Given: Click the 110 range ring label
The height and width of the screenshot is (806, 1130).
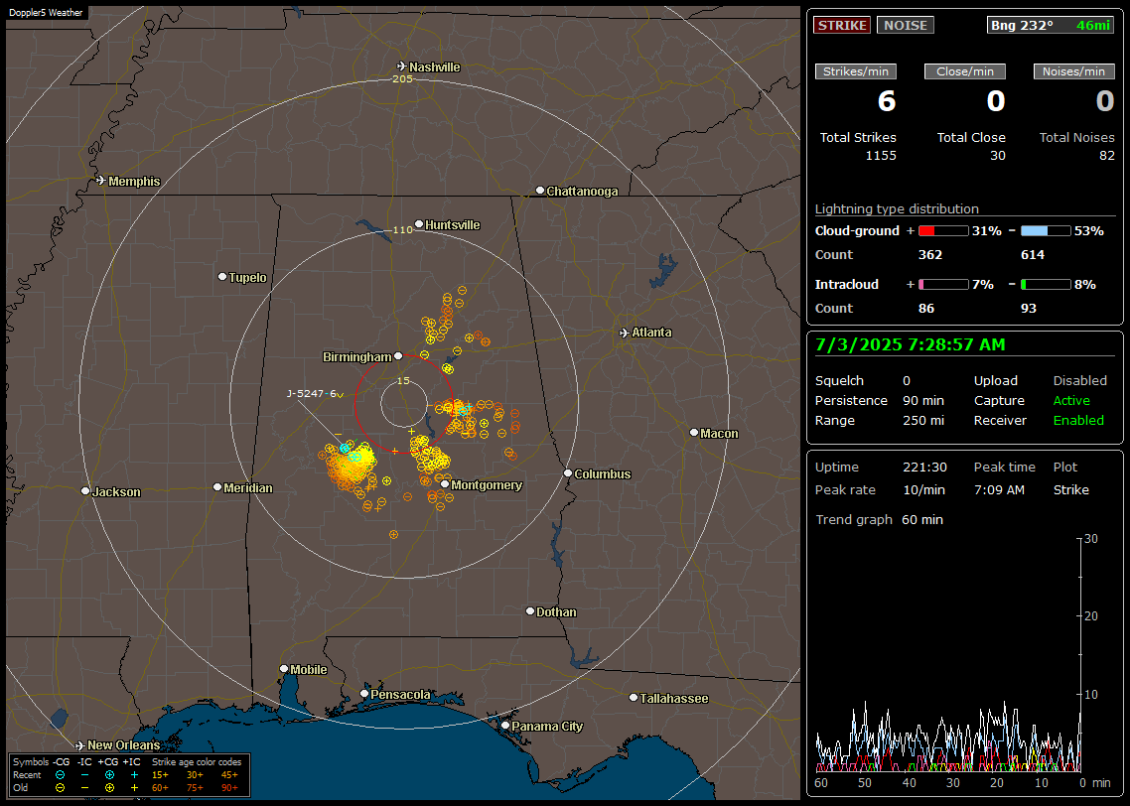Looking at the screenshot, I should pyautogui.click(x=402, y=229).
